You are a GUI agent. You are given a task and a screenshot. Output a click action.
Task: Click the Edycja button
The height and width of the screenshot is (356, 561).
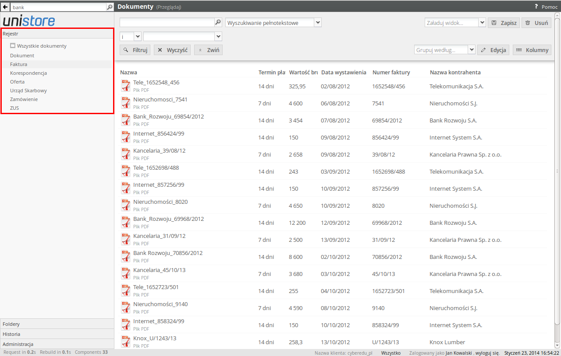(x=493, y=50)
